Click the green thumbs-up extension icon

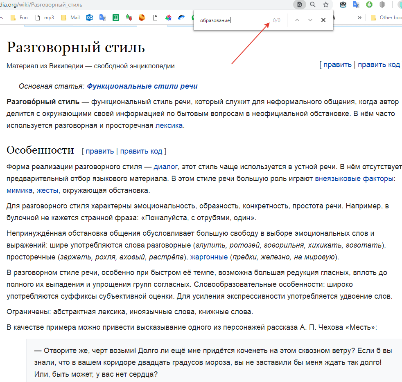click(369, 4)
